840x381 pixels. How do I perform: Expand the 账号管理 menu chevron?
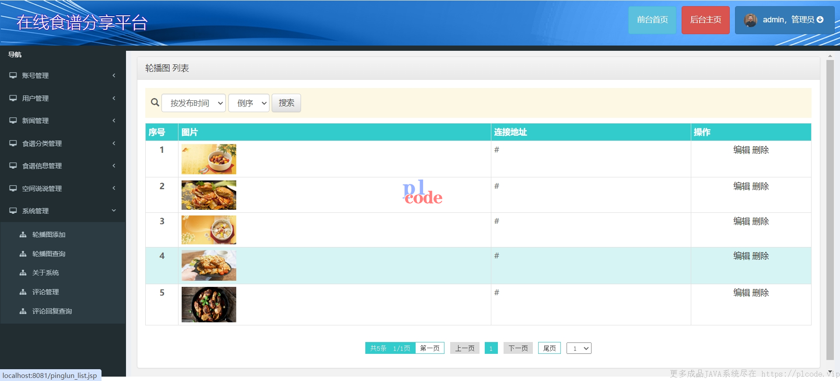114,75
